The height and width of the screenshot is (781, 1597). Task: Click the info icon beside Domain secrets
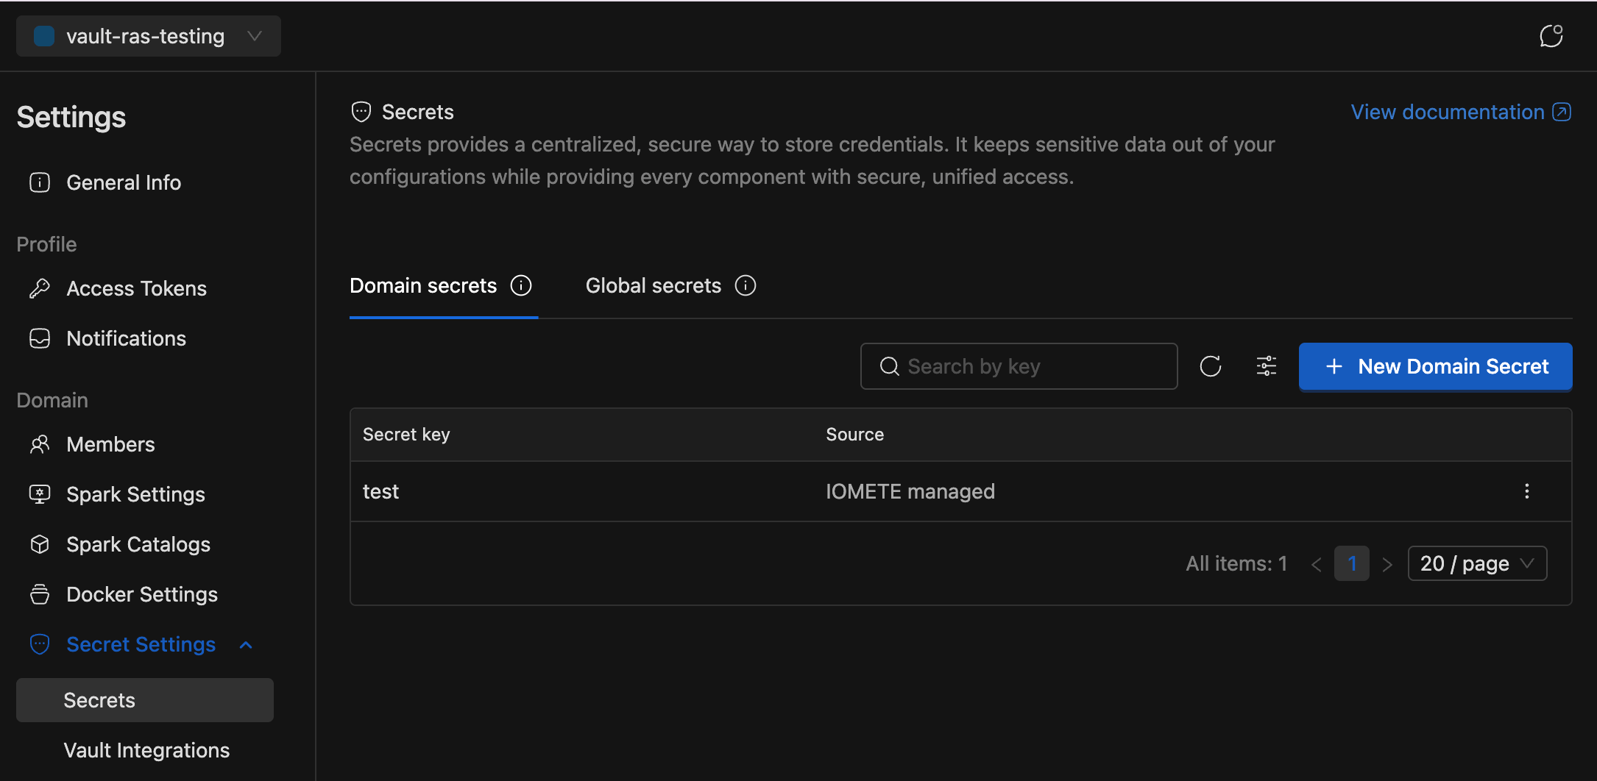tap(521, 285)
